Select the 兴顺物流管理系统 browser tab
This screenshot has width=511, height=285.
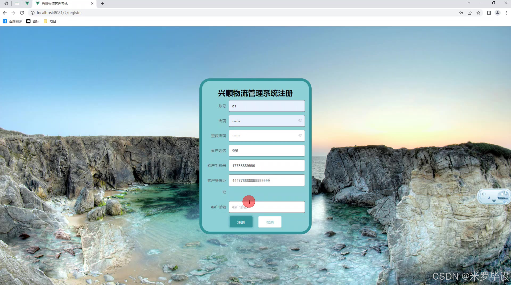(64, 3)
